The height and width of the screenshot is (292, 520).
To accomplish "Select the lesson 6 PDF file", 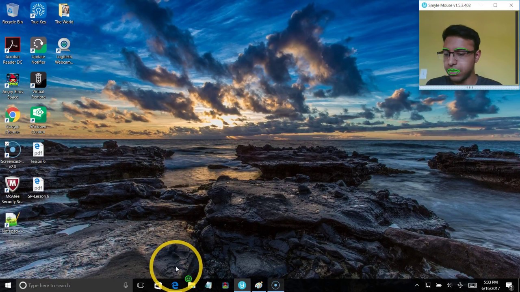I will click(x=38, y=153).
